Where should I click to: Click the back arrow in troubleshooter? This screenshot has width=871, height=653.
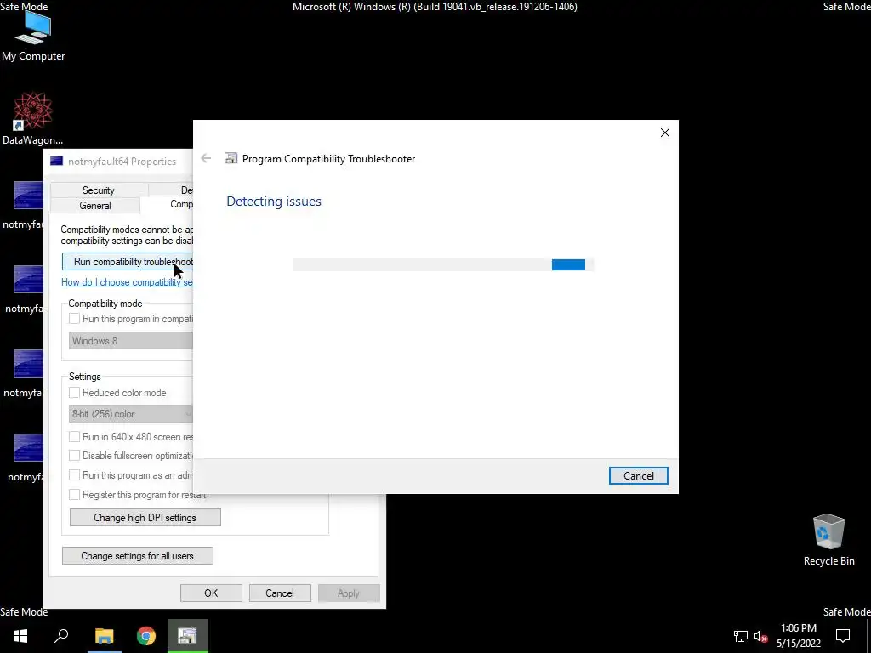pos(206,158)
